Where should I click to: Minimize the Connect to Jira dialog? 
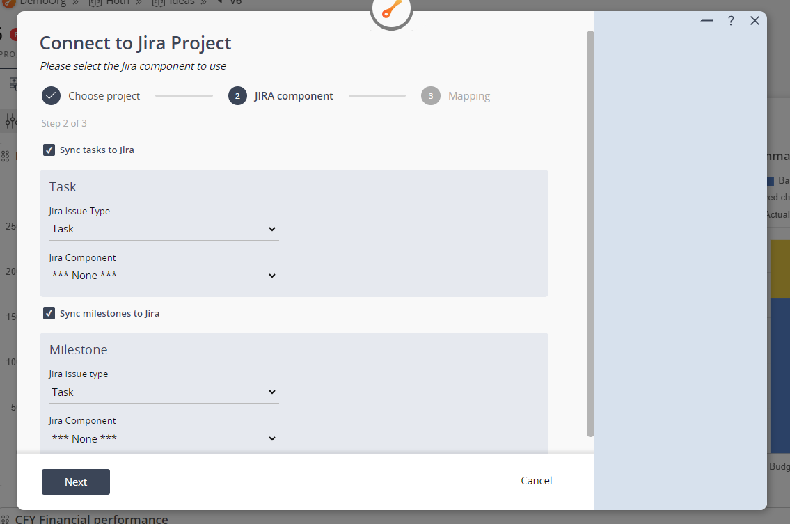(707, 21)
